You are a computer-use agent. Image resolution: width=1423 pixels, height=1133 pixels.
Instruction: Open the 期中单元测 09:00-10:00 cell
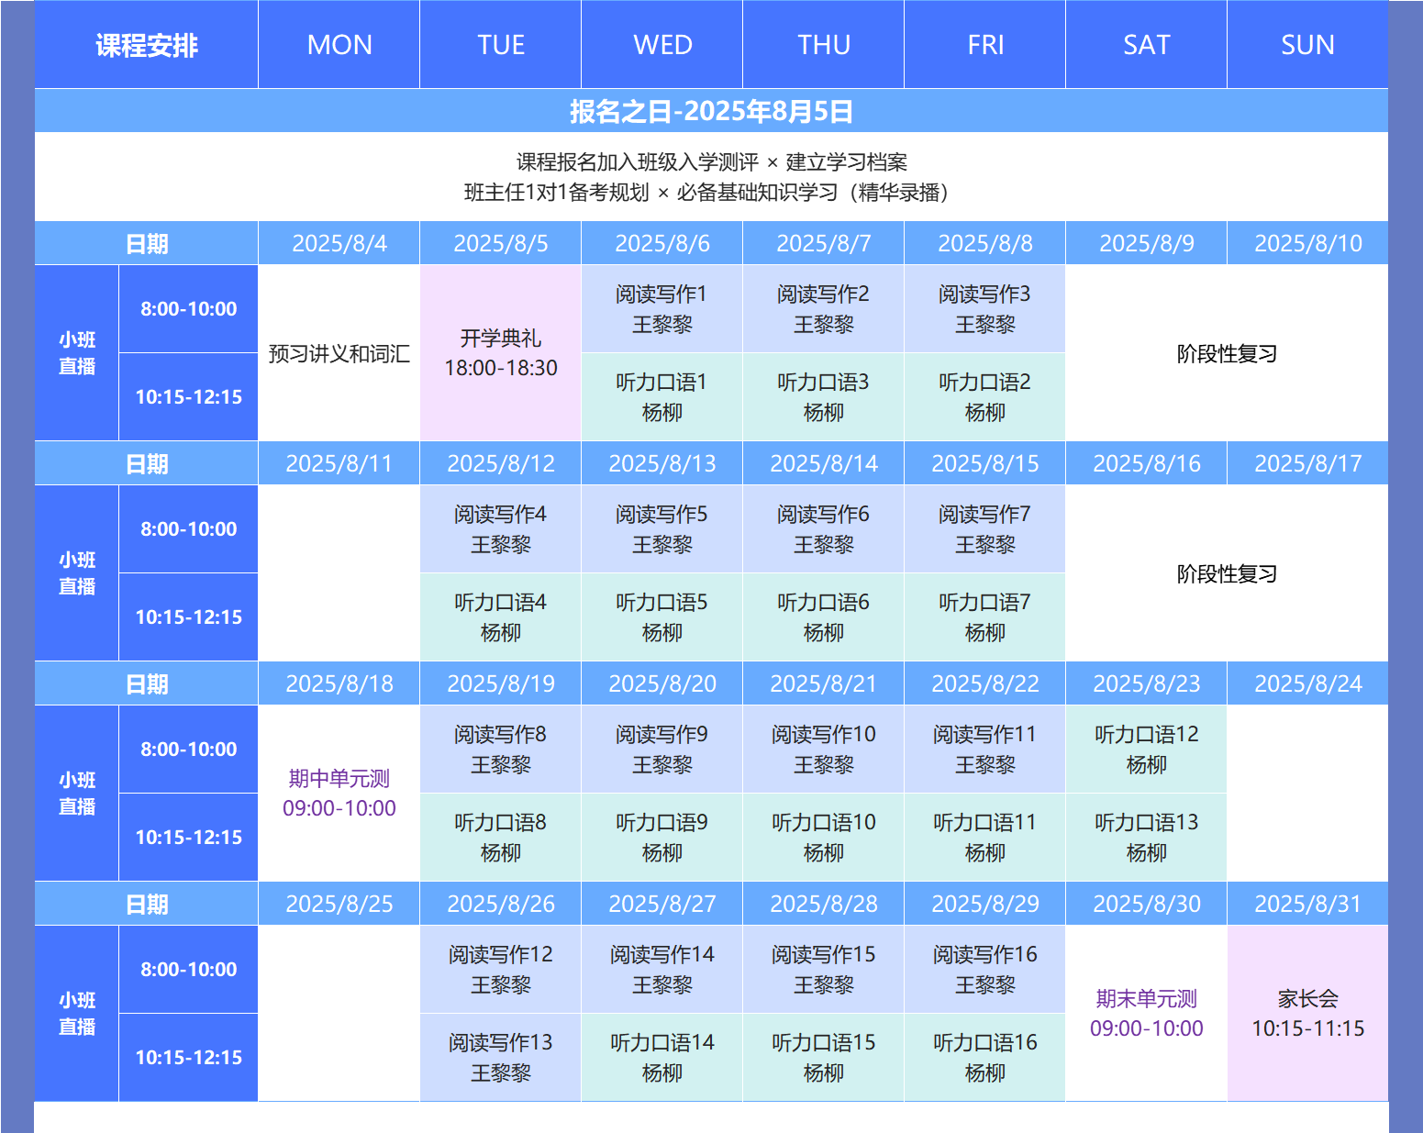pos(339,794)
